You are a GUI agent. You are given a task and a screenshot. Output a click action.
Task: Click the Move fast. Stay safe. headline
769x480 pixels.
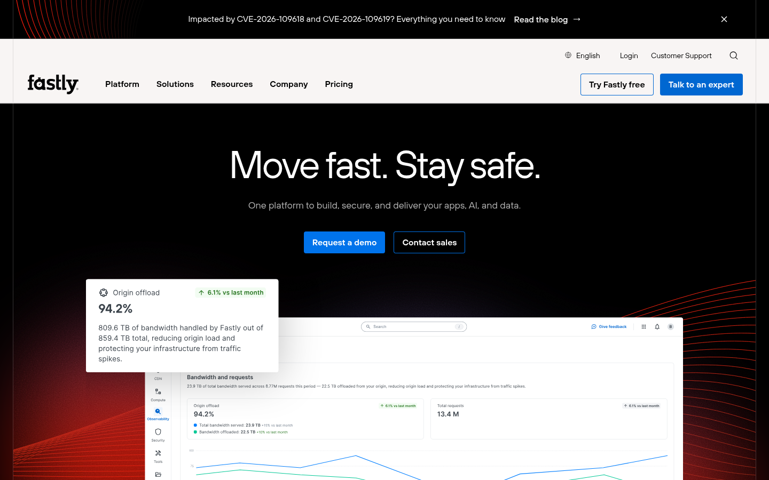point(384,165)
